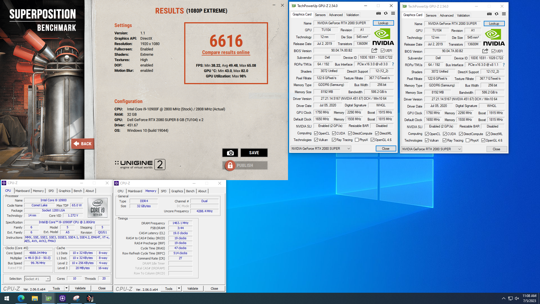This screenshot has width=540, height=304.
Task: Open taskbar clock showing 11:08 AM
Action: [x=529, y=298]
